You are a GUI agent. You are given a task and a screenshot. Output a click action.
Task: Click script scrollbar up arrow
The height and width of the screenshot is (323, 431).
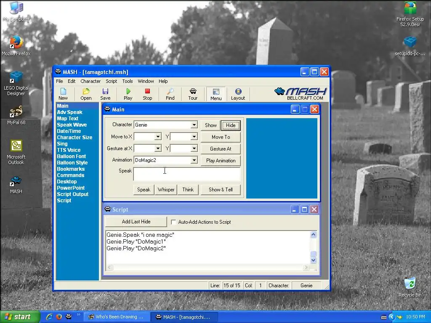313,235
